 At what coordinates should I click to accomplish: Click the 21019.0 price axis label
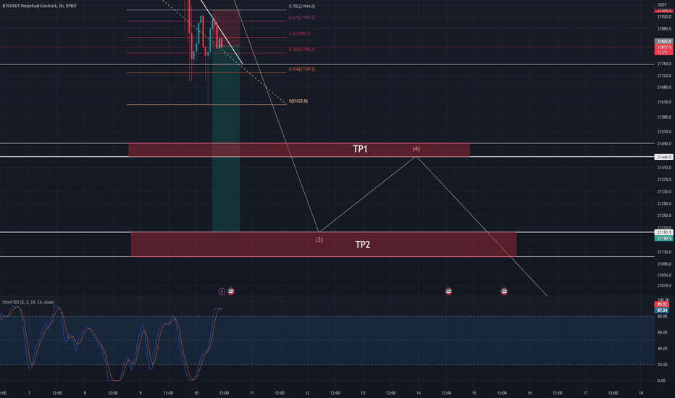[664, 286]
